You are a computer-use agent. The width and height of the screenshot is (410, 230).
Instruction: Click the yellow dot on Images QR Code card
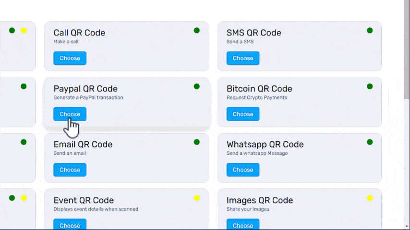pos(370,198)
